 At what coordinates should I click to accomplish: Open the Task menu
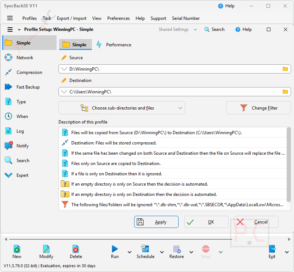pyautogui.click(x=47, y=18)
